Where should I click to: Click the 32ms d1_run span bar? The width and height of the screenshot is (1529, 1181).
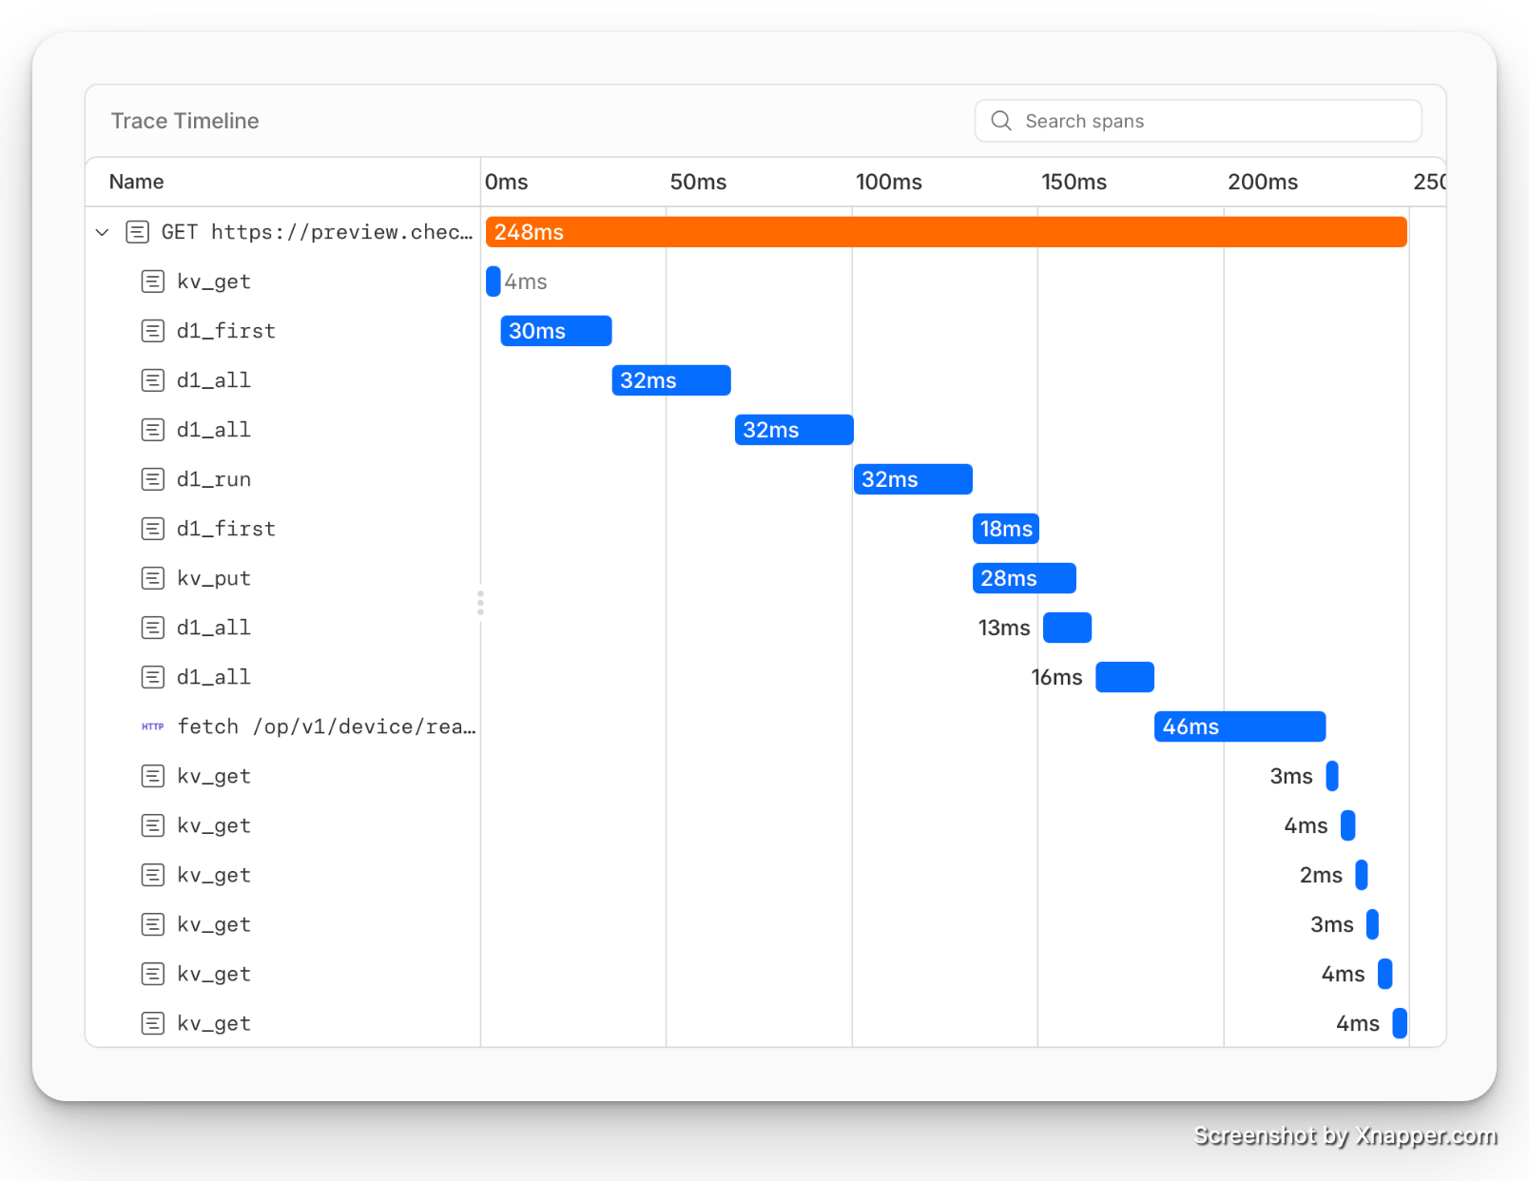[913, 479]
